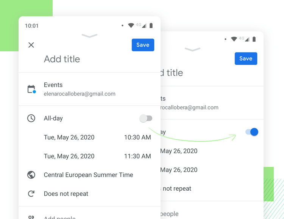284x219 pixels.
Task: Click Save in the front phone screen
Action: click(x=143, y=45)
